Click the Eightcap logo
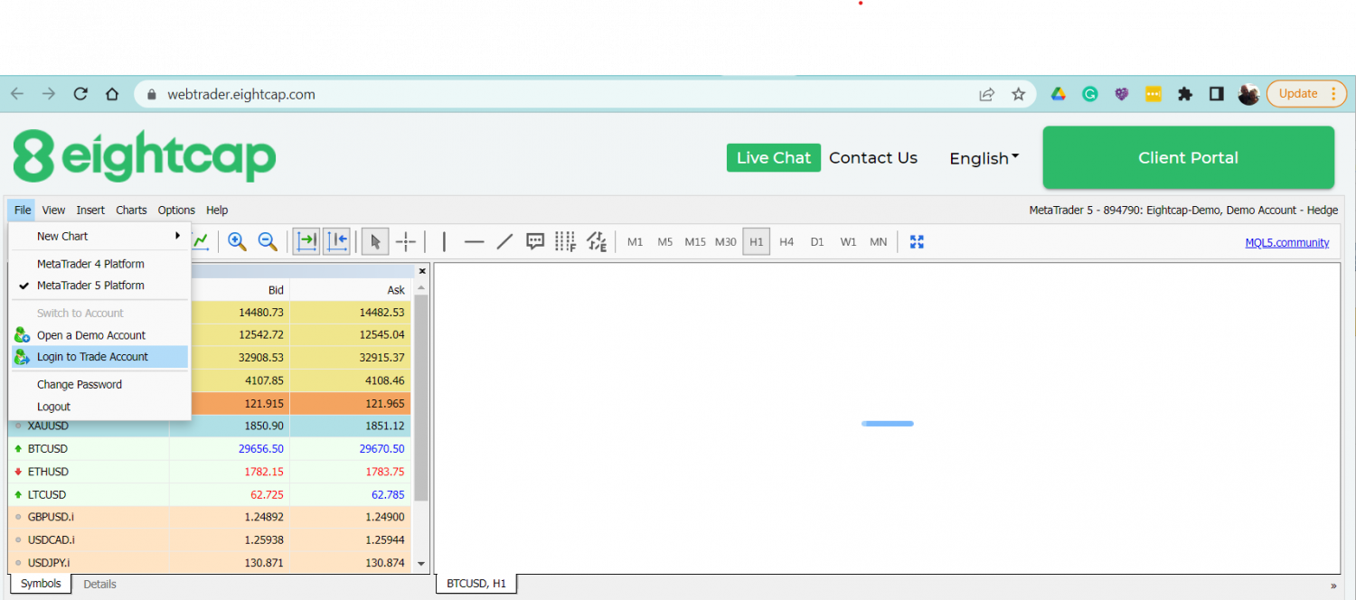 pos(145,156)
